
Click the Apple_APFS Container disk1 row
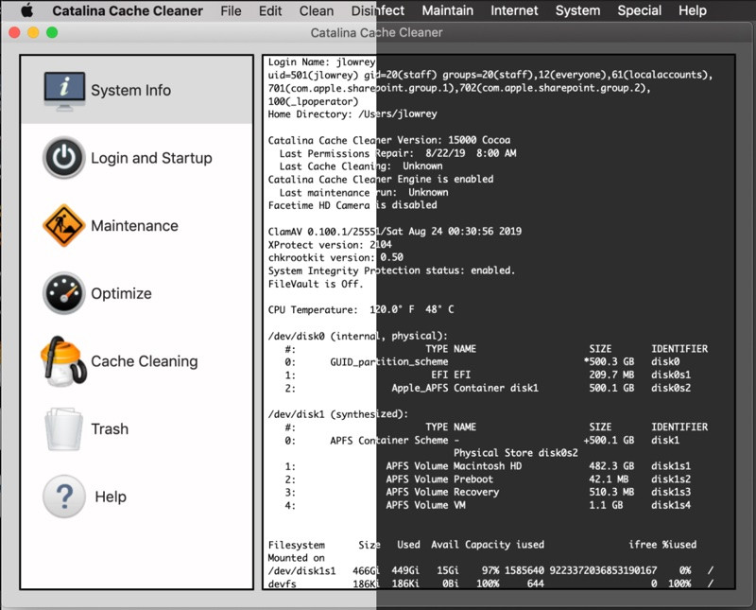point(489,388)
